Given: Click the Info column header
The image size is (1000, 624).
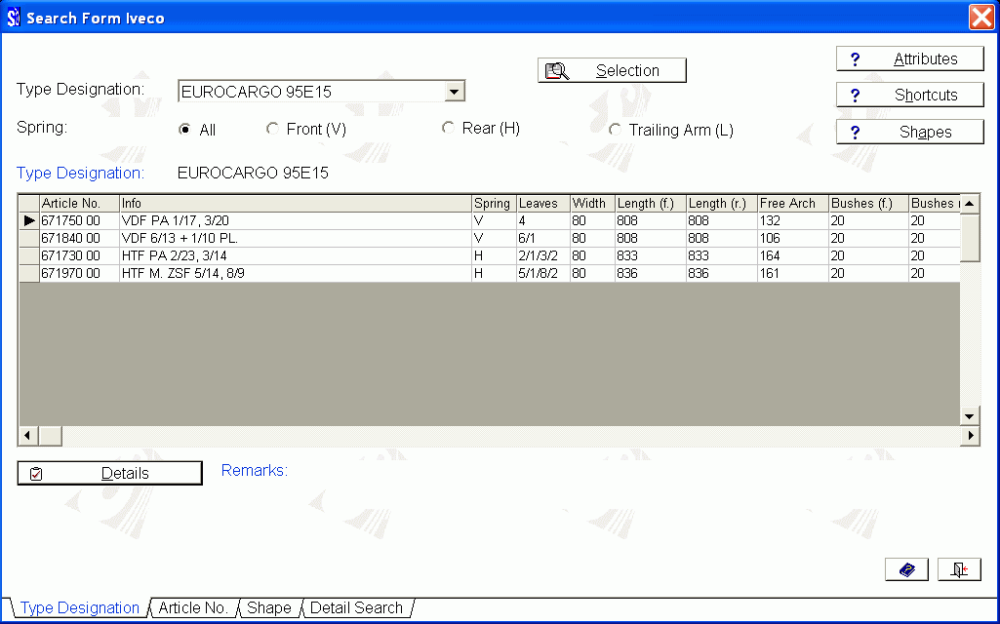Looking at the screenshot, I should pos(296,204).
